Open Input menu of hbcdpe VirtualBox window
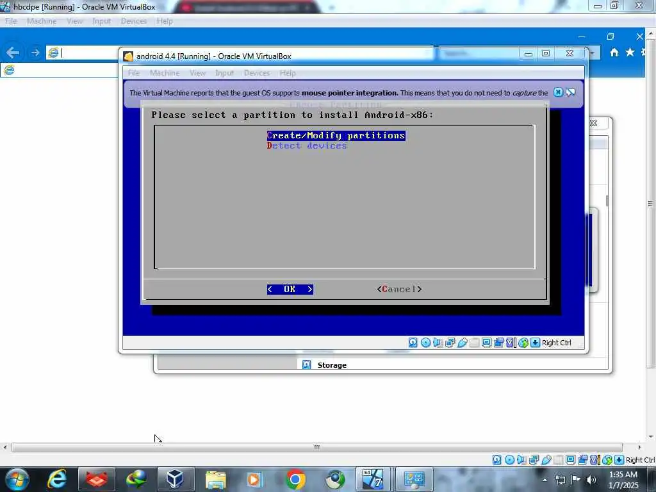This screenshot has width=656, height=492. click(x=102, y=21)
